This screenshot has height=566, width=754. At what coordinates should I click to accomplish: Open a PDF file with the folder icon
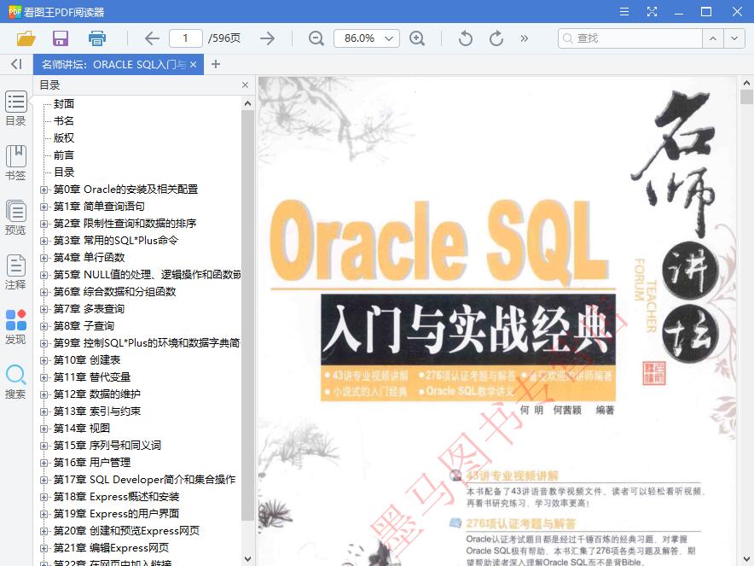coord(26,38)
